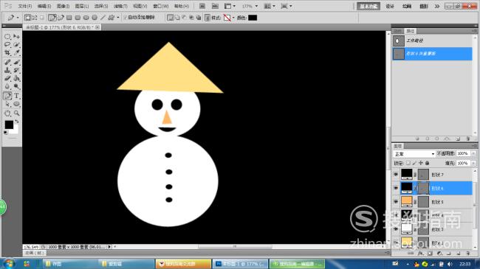Select the Move tool

click(x=16, y=37)
